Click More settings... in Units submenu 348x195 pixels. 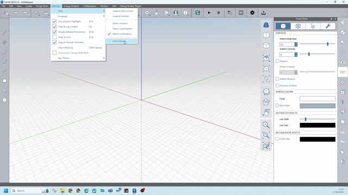click(122, 41)
